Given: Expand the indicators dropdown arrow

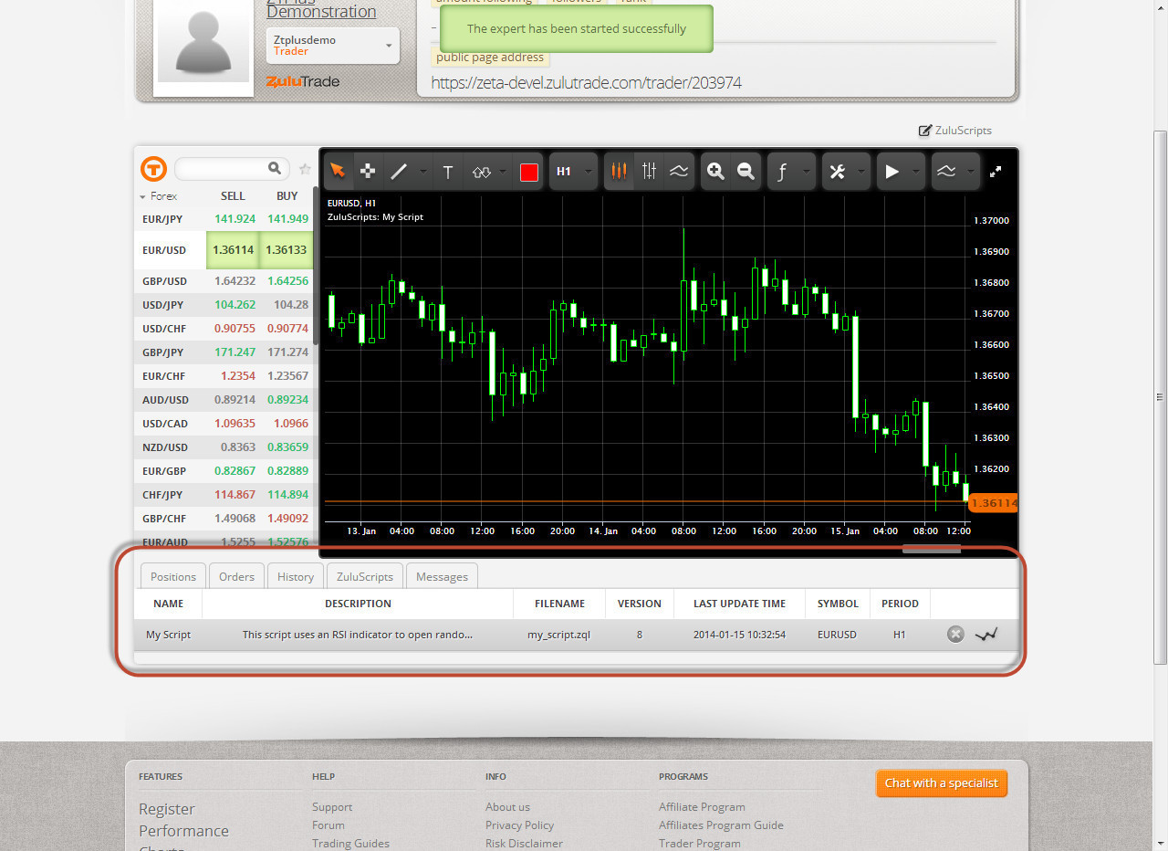Looking at the screenshot, I should tap(807, 172).
